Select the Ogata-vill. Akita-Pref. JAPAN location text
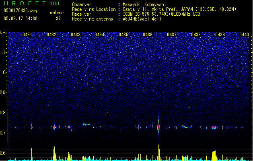This screenshot has width=253, height=161. click(x=179, y=9)
